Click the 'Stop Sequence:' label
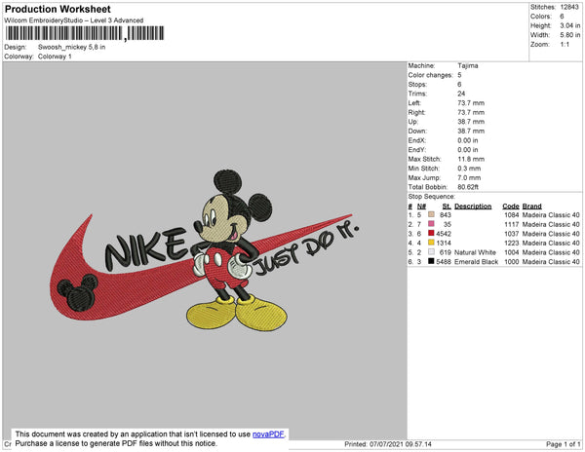585x452 pixels. tap(432, 197)
